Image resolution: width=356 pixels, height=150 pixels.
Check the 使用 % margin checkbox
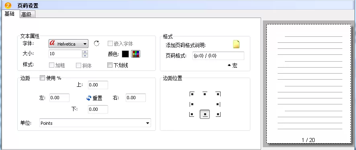click(43, 78)
